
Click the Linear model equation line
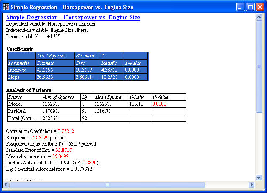(x=33, y=37)
